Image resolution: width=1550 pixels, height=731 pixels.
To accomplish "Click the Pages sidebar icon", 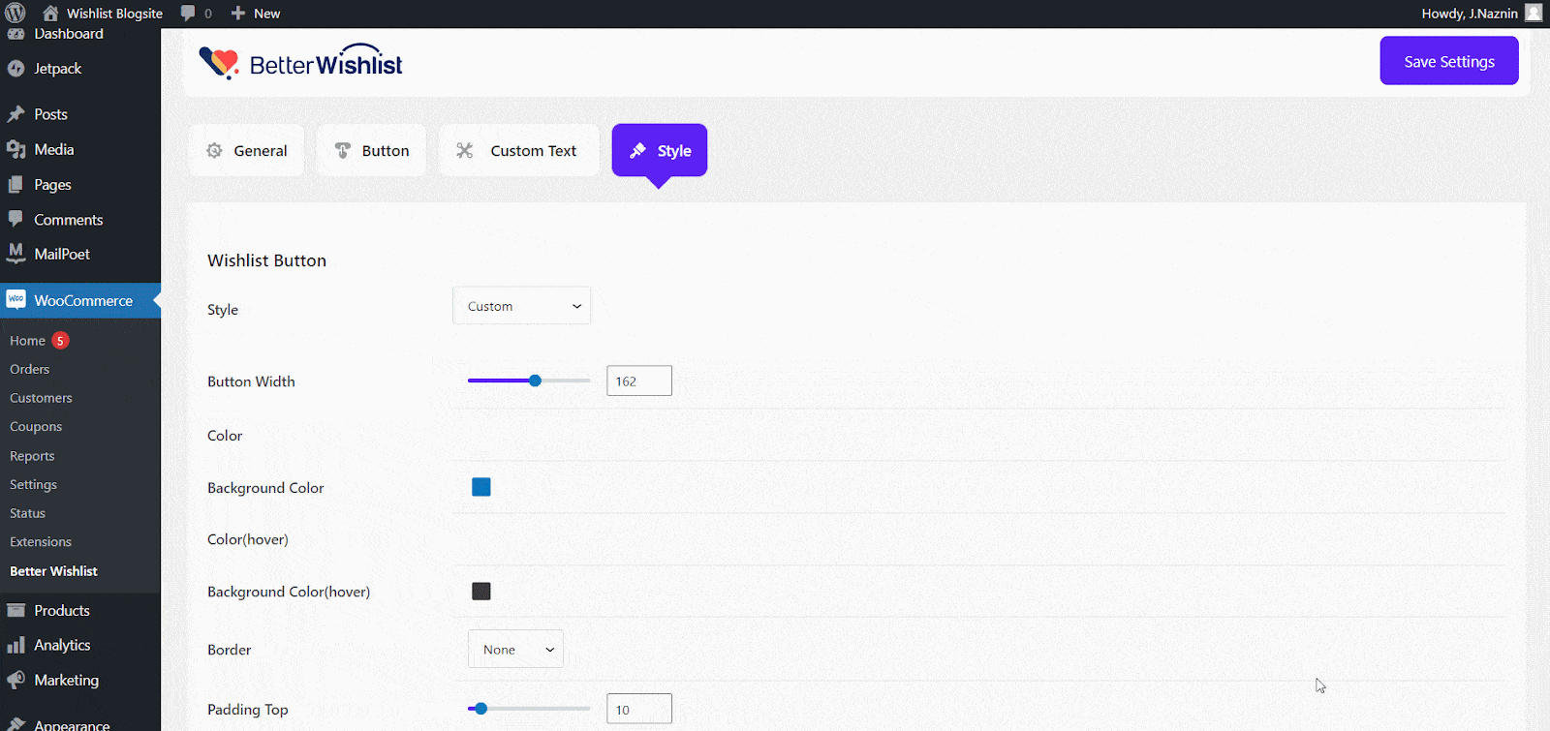I will click(15, 184).
